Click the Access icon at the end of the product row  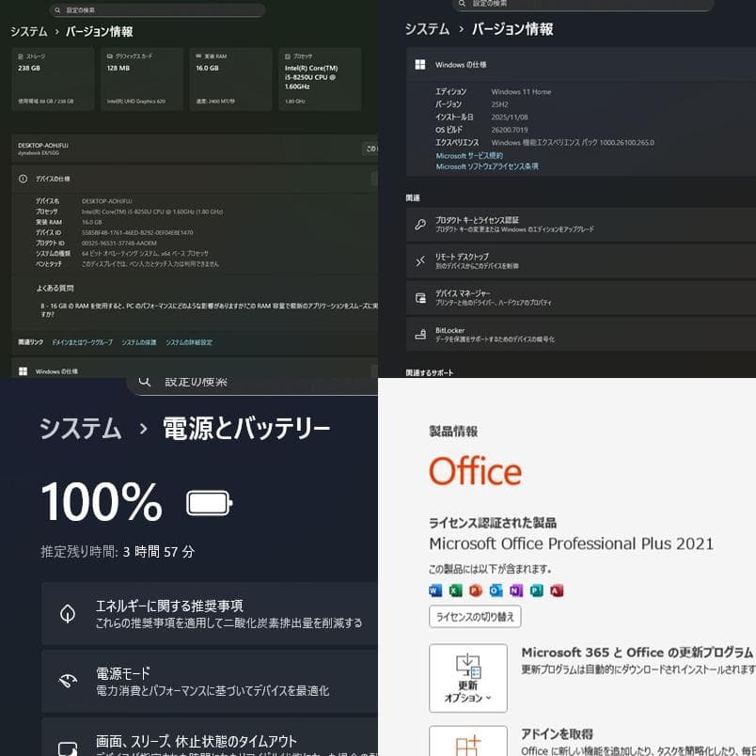(x=556, y=590)
